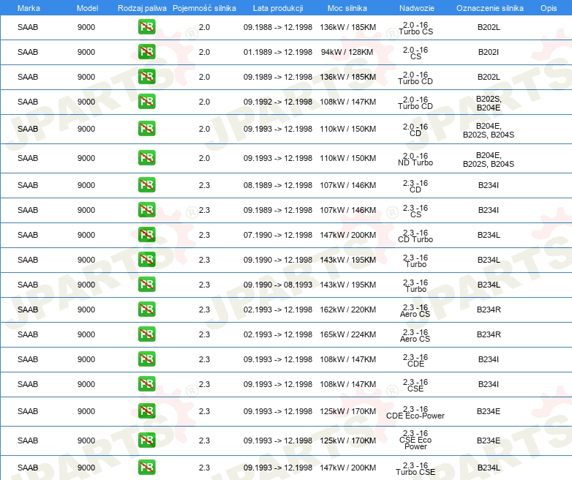Viewport: 572px width, 480px height.
Task: Click the fuel icon in the 09.1990 -> 12.1998 Turbo row
Action: [x=146, y=259]
